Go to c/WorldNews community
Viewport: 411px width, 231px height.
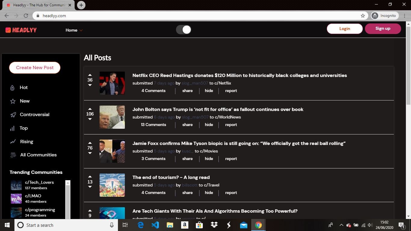(x=228, y=117)
